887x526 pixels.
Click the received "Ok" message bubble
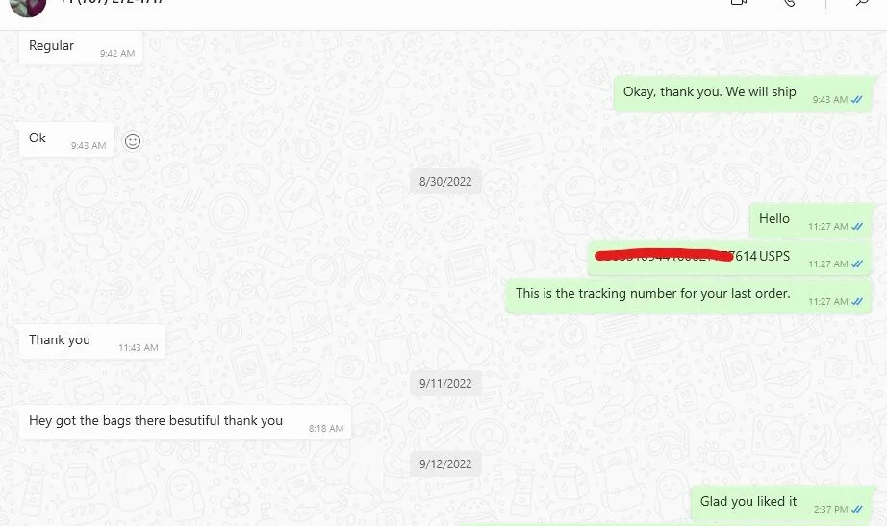(x=66, y=139)
